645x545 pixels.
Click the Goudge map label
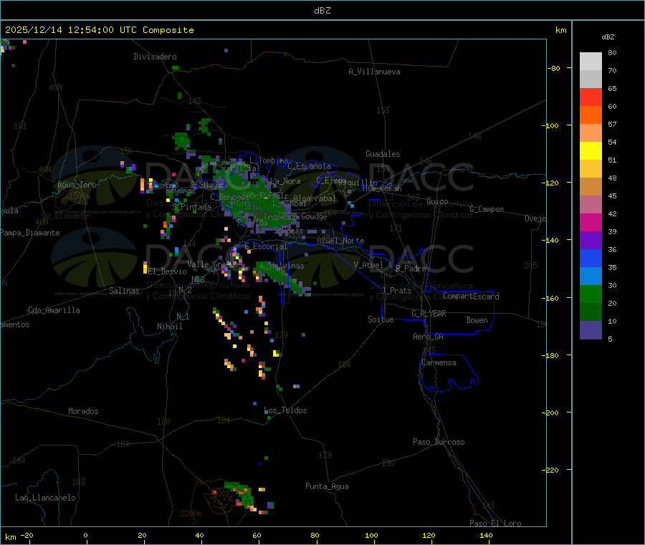(315, 216)
